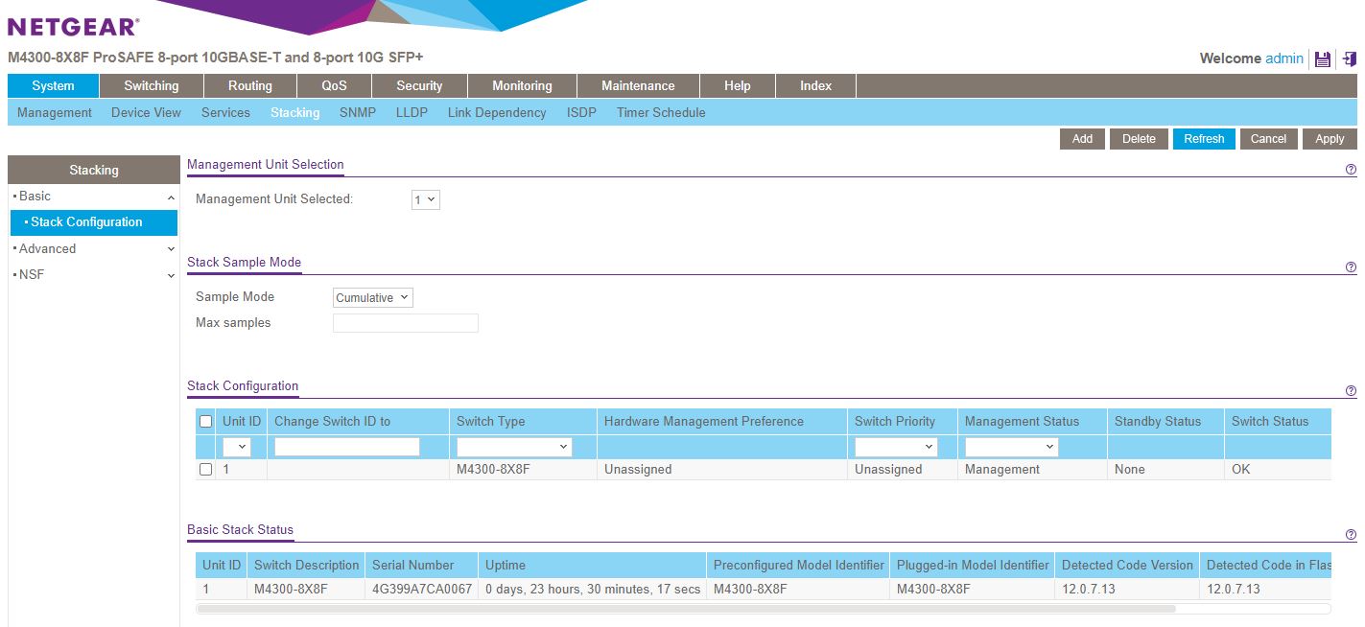Click the NETGEAR logo
The width and height of the screenshot is (1365, 627).
(x=73, y=27)
